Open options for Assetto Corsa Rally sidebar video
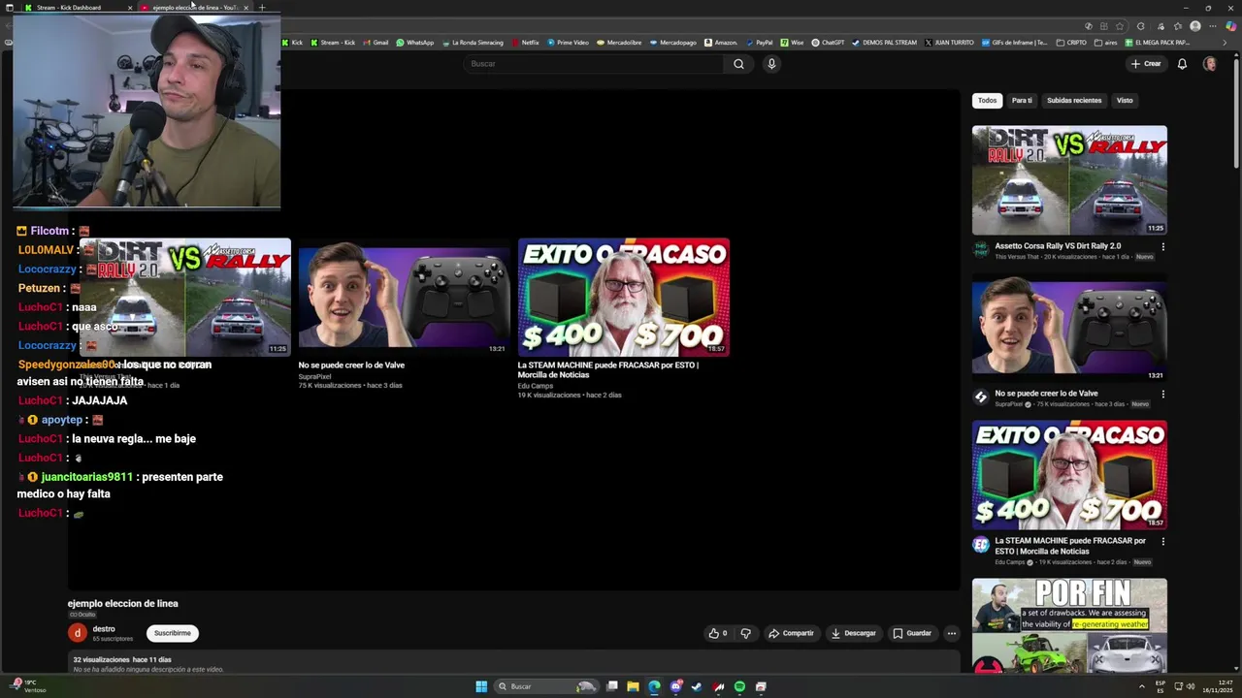This screenshot has width=1242, height=698. pyautogui.click(x=1162, y=247)
